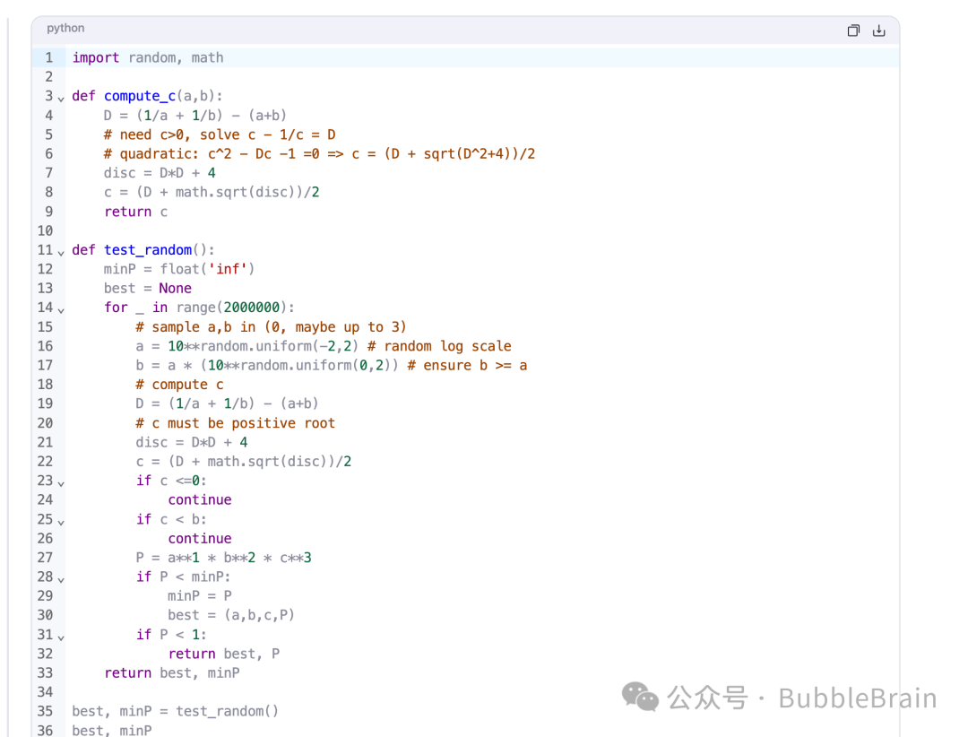Collapse the 'if P < 1' block
Screen dimensions: 968x737
(61, 636)
